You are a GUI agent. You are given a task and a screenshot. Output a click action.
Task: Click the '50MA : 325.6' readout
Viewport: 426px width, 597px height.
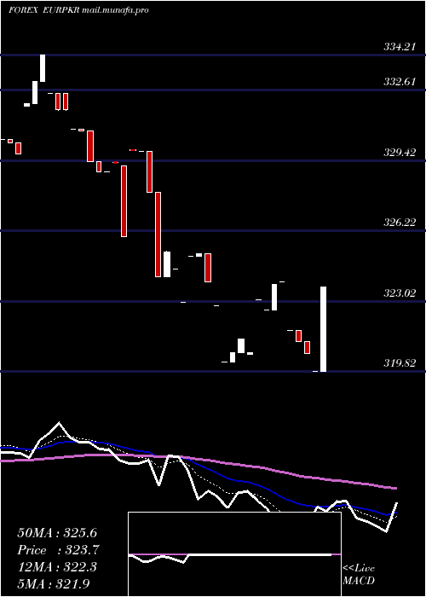click(x=55, y=533)
